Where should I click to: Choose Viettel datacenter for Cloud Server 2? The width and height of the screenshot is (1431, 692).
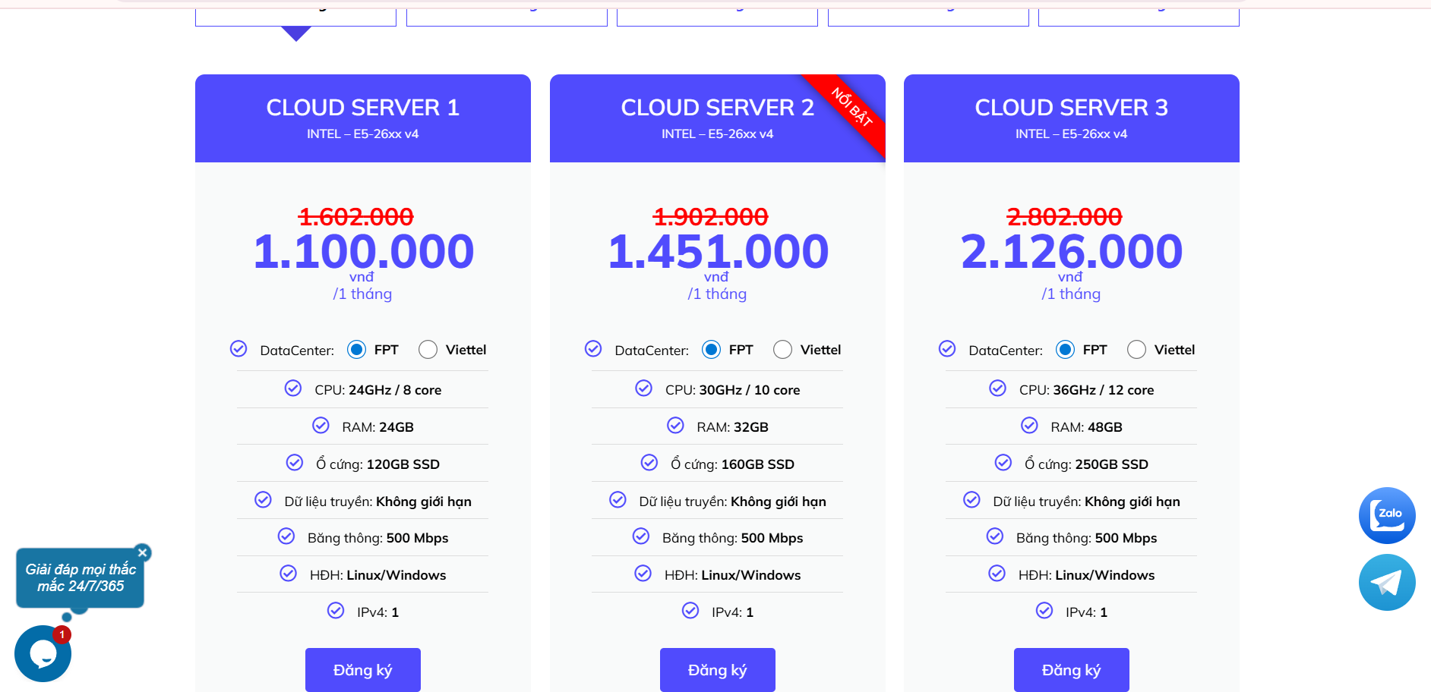[x=782, y=350]
